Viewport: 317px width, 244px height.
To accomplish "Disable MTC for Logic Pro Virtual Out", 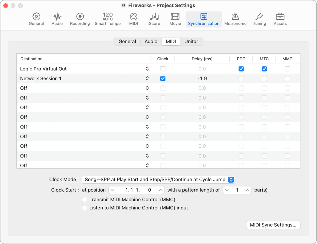I will [264, 69].
